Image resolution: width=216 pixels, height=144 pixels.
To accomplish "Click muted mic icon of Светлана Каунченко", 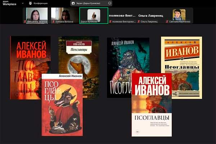I will 167,22.
